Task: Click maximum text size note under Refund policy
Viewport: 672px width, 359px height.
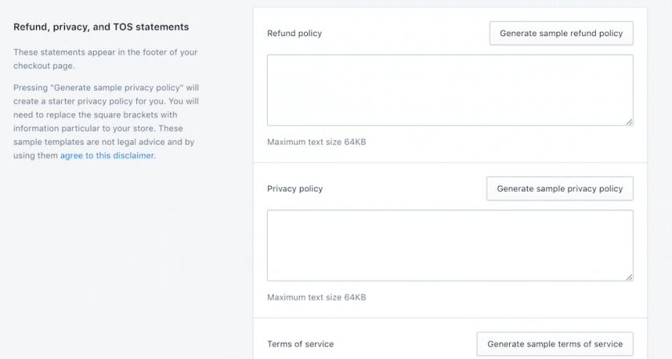Action: [317, 142]
